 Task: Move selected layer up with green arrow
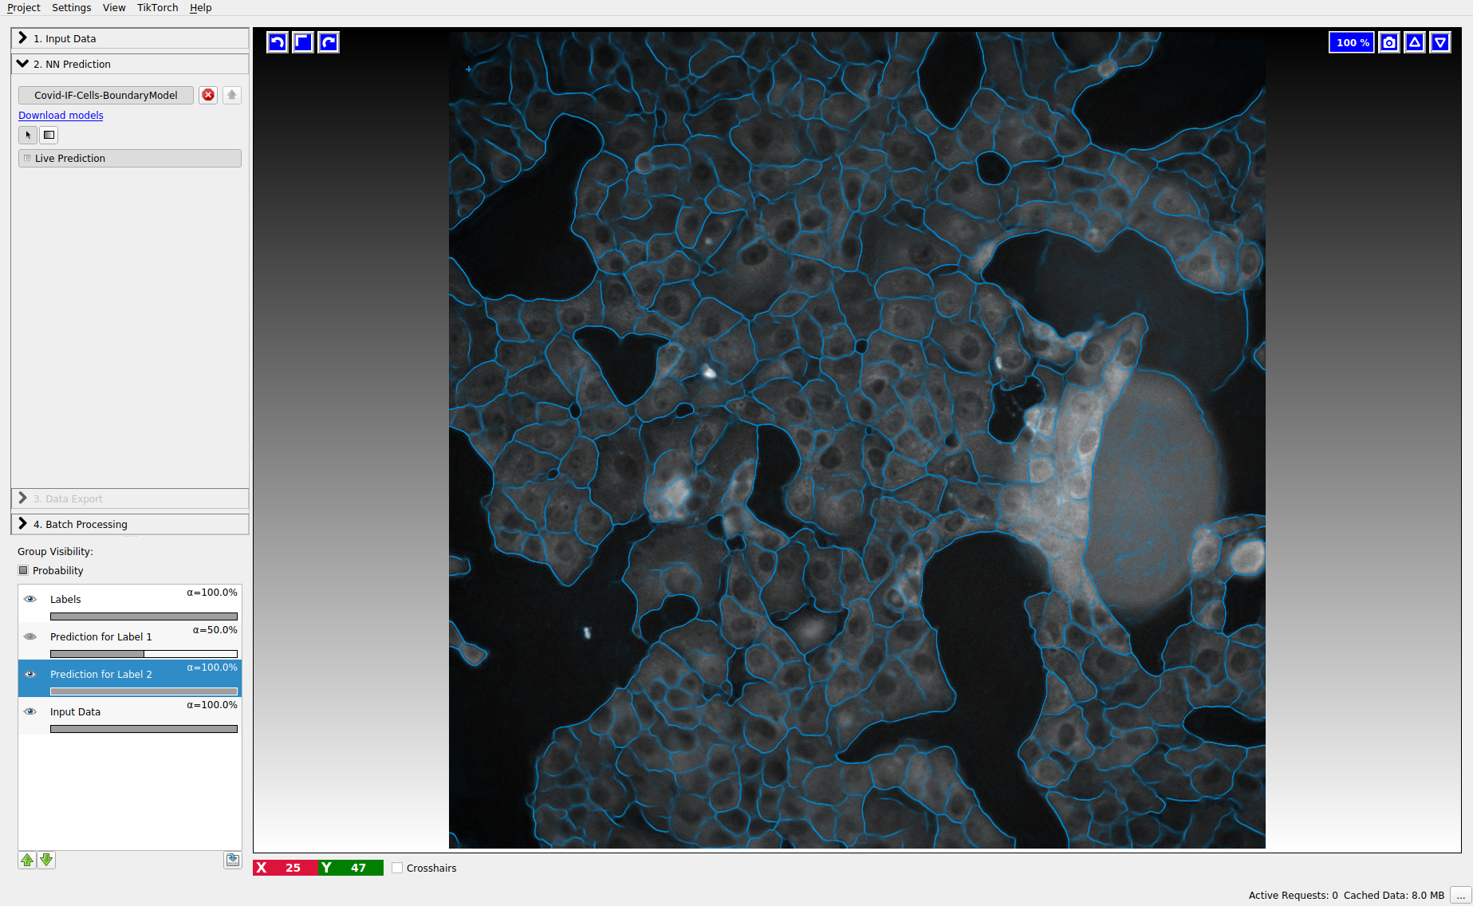click(27, 860)
